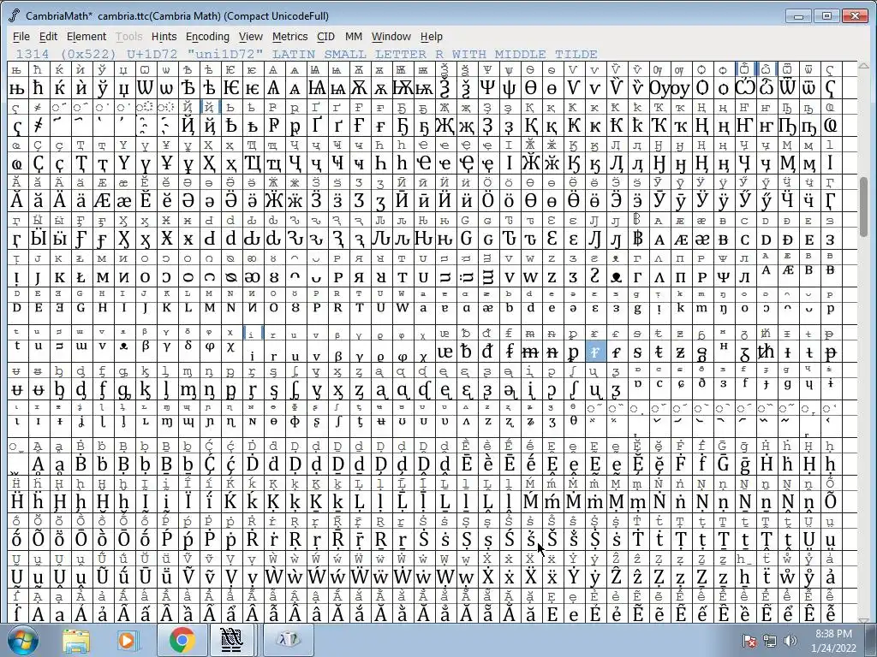Open the Encoding menu
The image size is (877, 657).
pos(207,37)
